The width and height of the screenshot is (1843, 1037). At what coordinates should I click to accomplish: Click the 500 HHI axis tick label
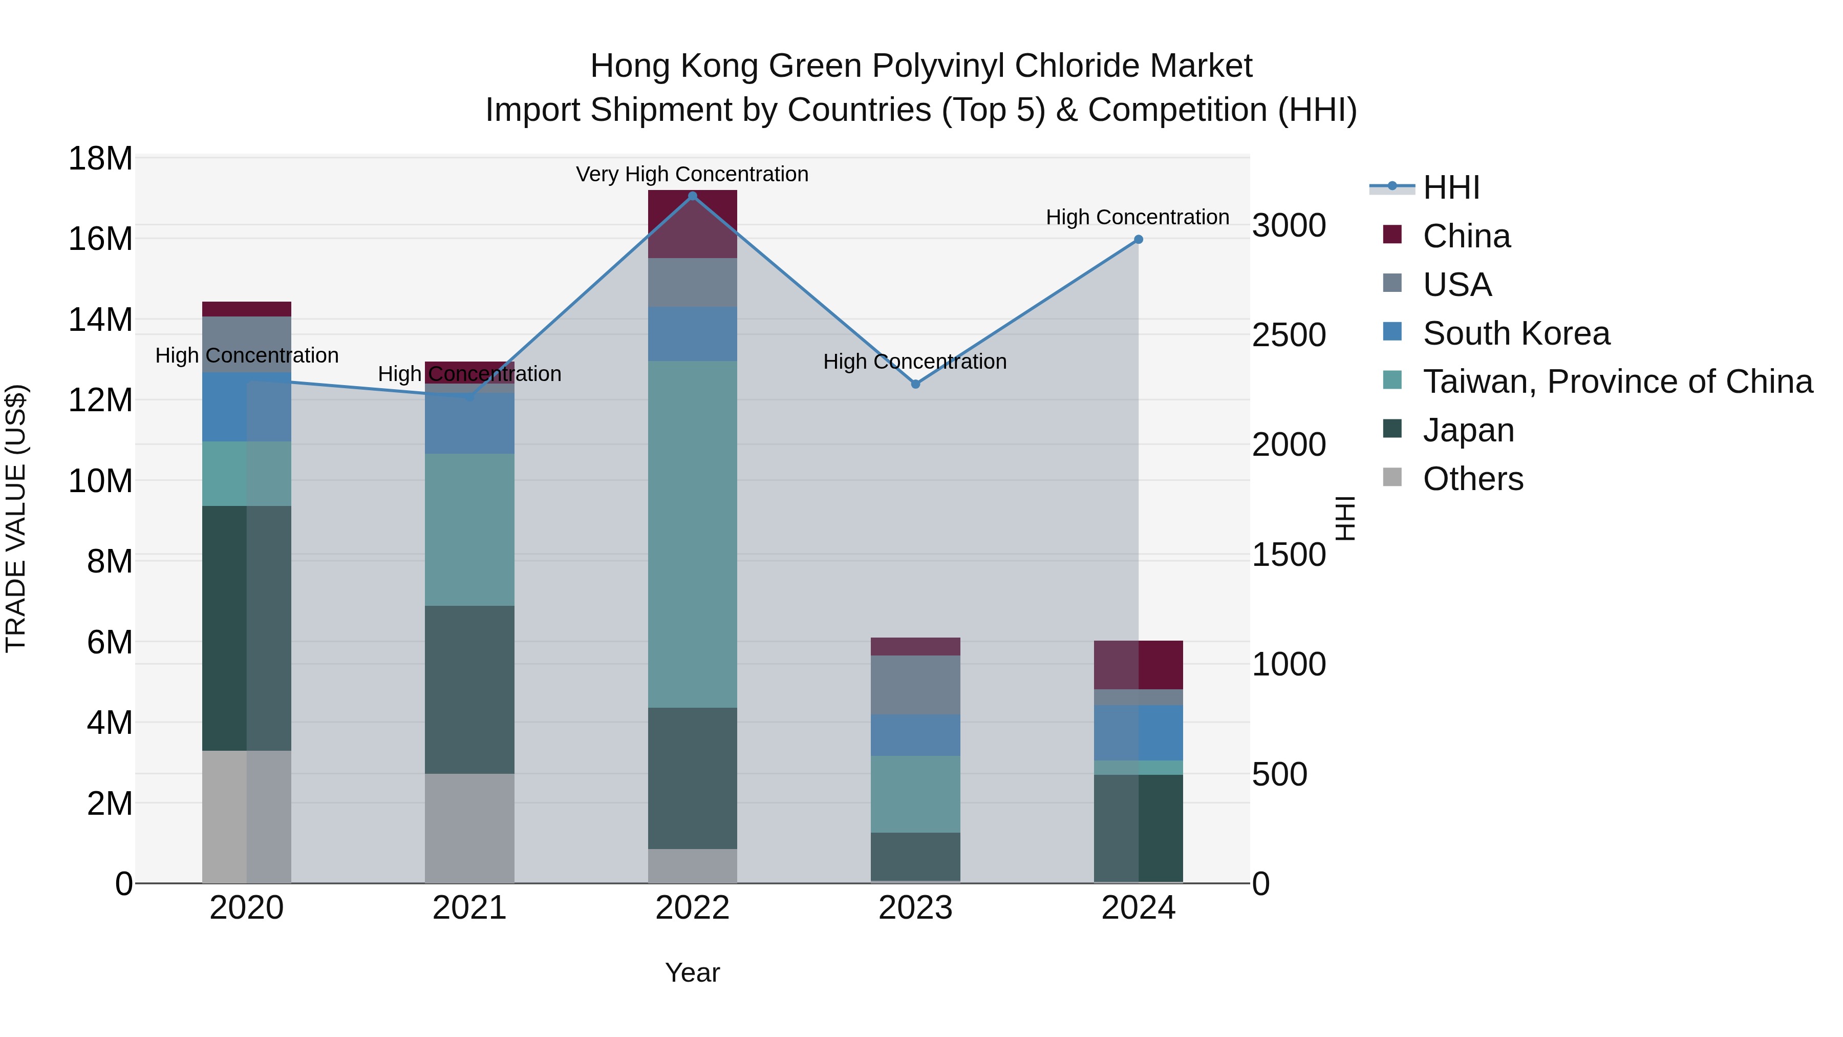[1280, 774]
